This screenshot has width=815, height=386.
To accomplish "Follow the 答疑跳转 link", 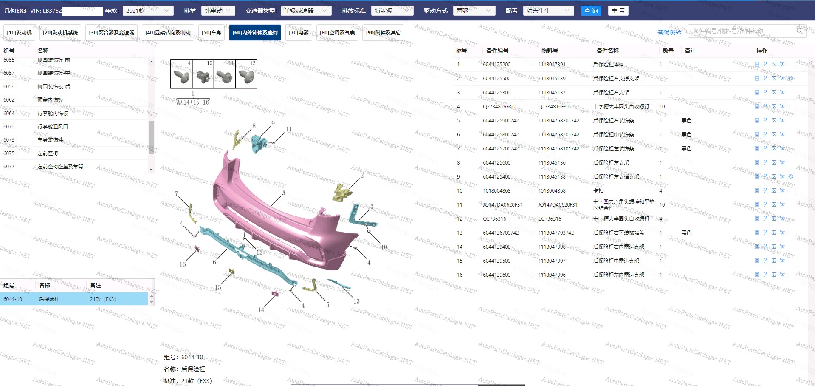I will [x=669, y=32].
